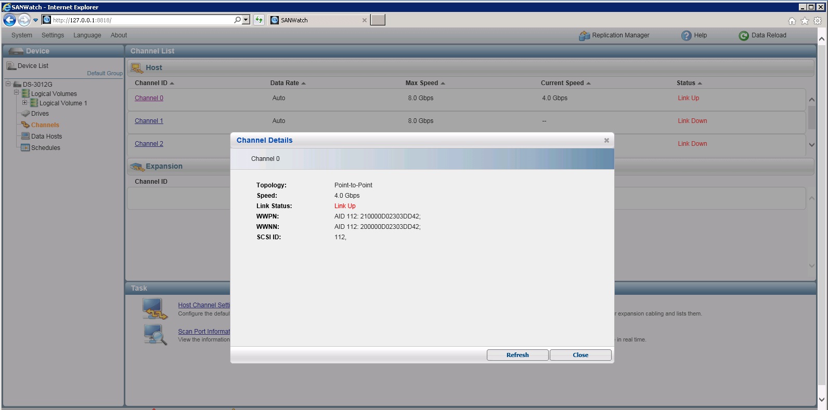828x410 pixels.
Task: Click the Logical Volumes folder icon
Action: (25, 93)
